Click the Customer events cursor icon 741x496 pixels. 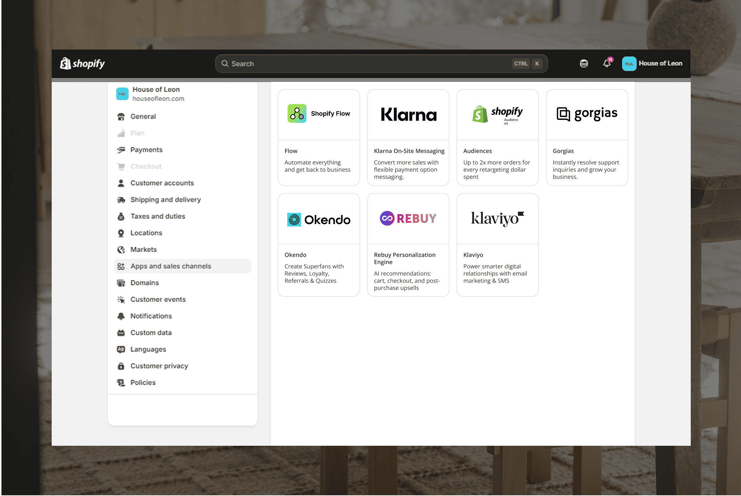(x=121, y=300)
